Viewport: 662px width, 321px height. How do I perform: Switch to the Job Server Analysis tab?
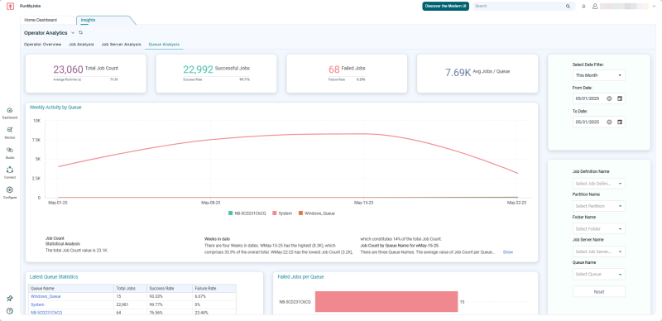[x=121, y=44]
